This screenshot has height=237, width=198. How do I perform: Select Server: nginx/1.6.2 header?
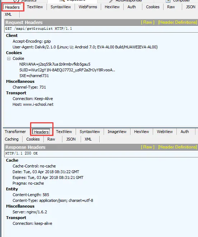pos(30,212)
